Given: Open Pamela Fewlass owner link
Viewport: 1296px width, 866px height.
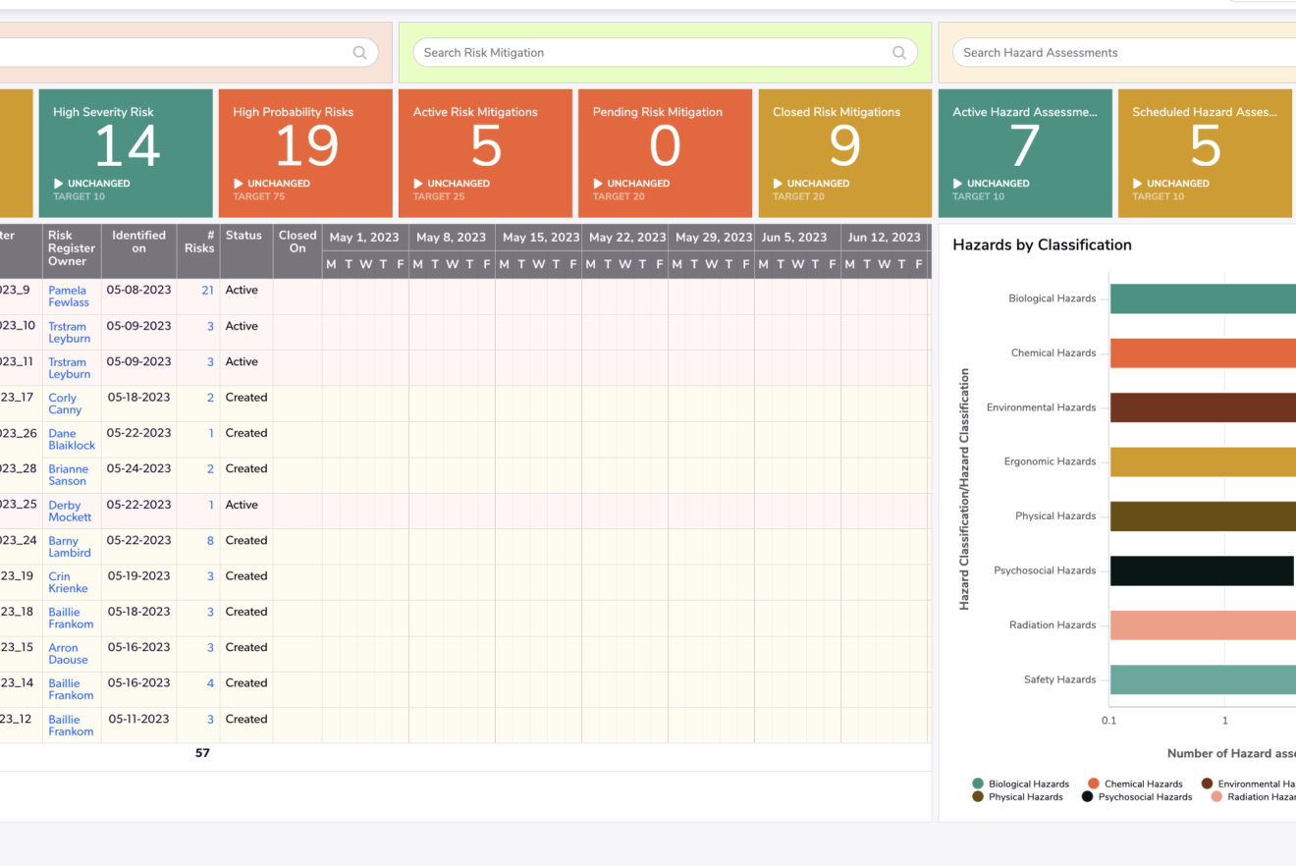Looking at the screenshot, I should click(68, 297).
